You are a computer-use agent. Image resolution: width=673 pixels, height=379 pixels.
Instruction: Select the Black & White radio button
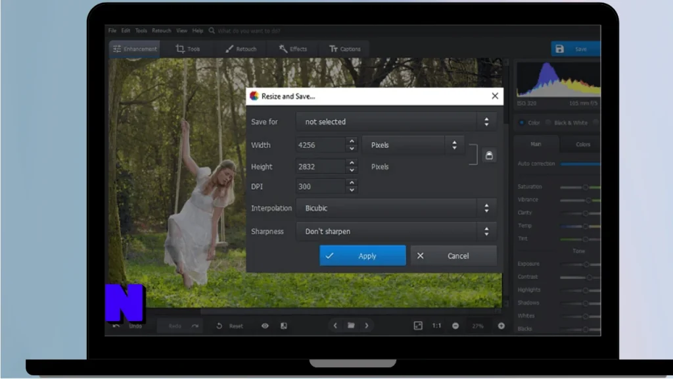click(548, 123)
